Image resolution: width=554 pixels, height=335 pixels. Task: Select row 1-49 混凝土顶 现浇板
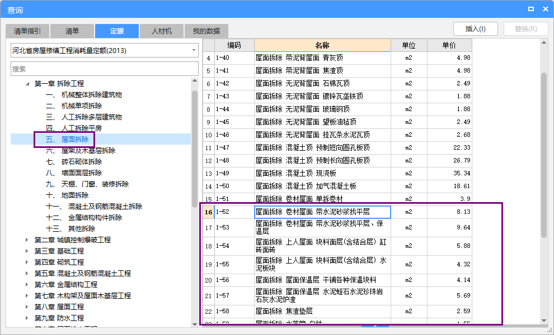pos(337,173)
